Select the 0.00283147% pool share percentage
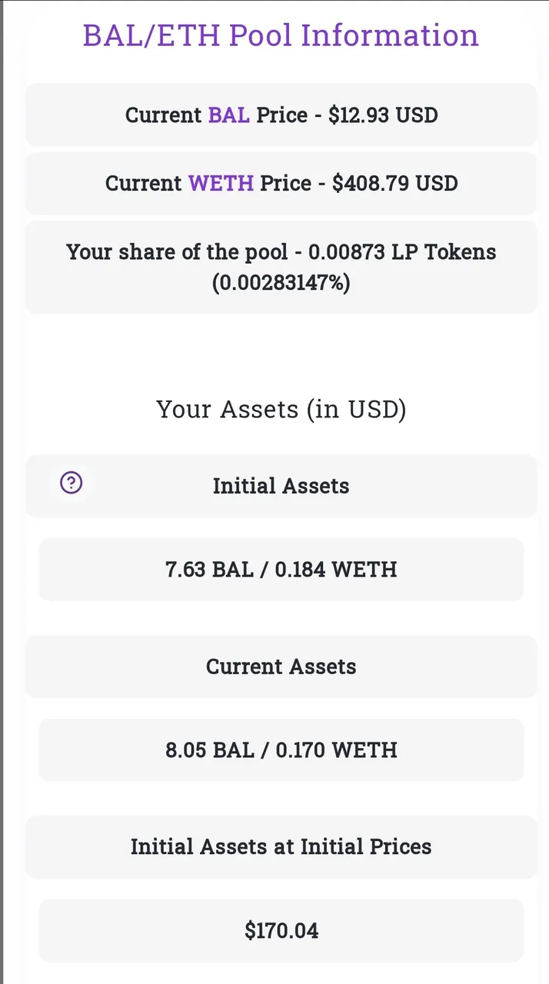Viewport: 549px width, 984px height. point(281,283)
